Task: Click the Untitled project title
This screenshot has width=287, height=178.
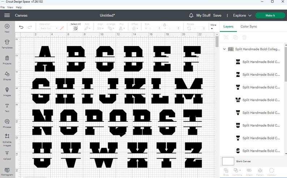Action: [107, 16]
